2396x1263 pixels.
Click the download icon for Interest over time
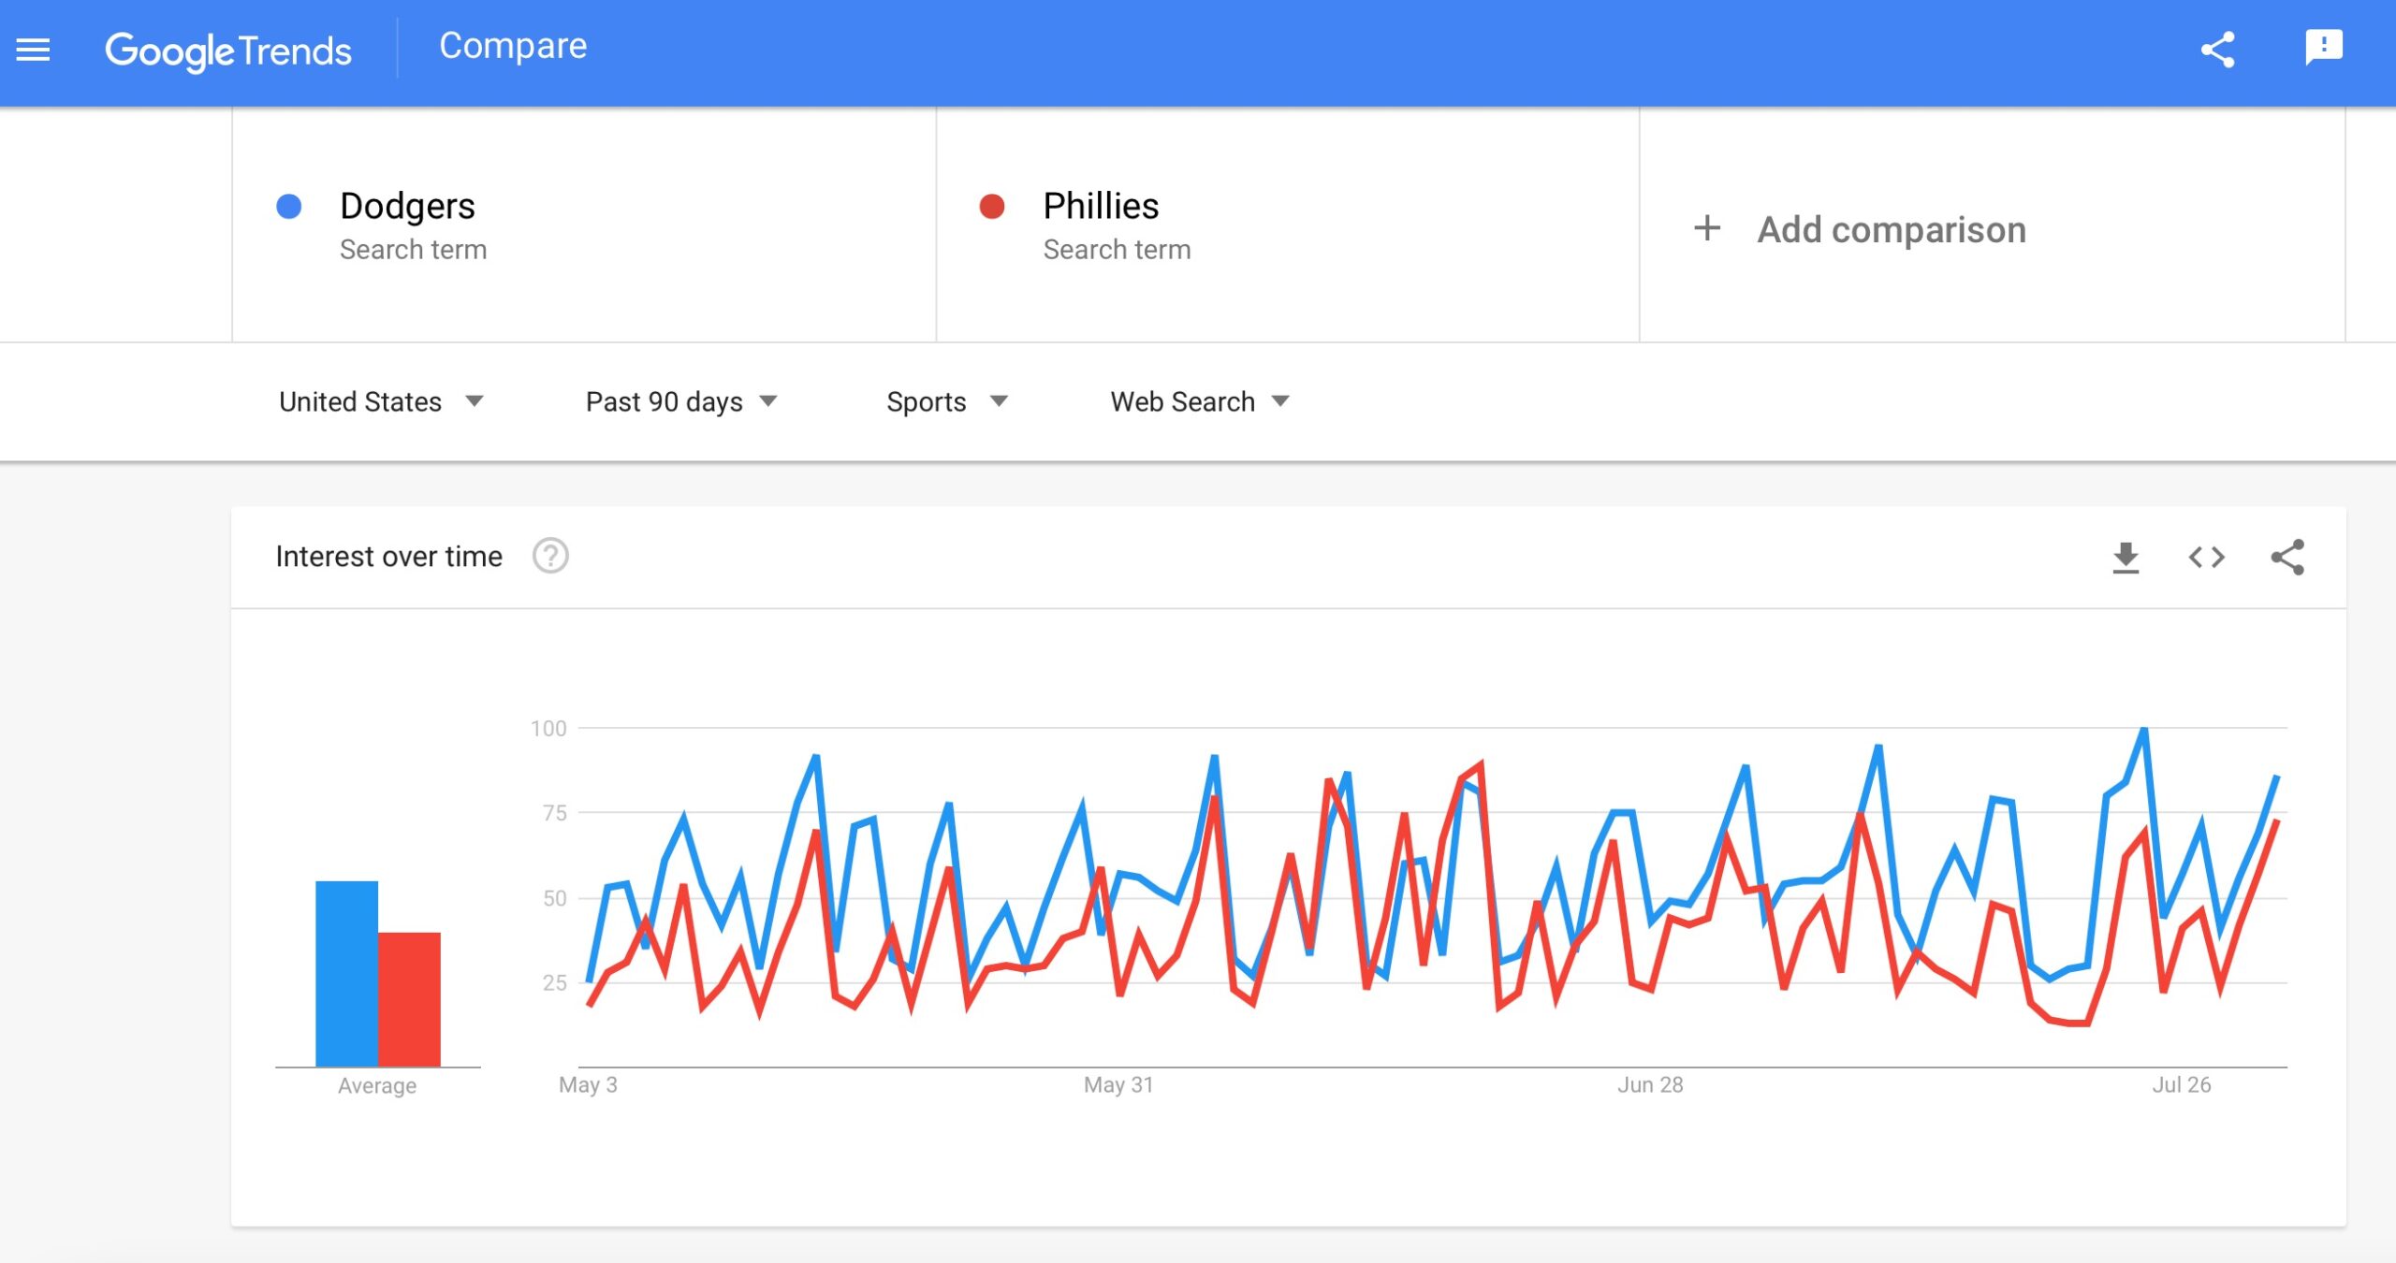point(2125,558)
